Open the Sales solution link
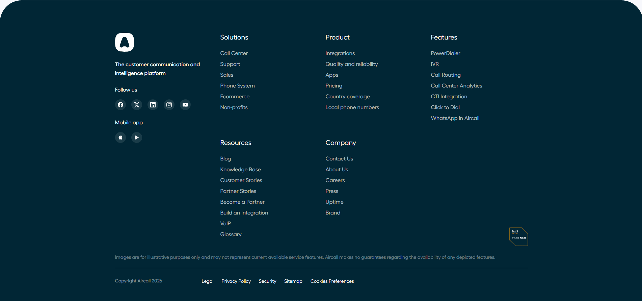 (227, 75)
